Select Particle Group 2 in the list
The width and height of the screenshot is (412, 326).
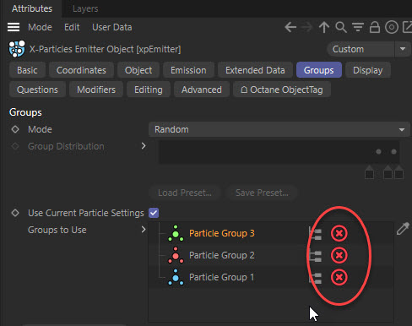click(222, 255)
